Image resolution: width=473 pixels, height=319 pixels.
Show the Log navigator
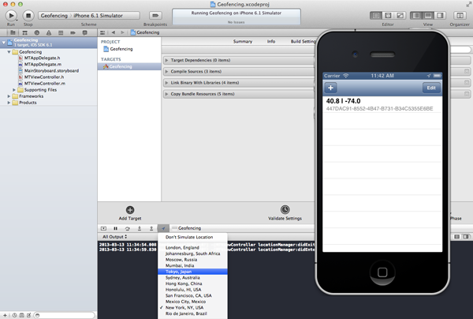click(85, 32)
